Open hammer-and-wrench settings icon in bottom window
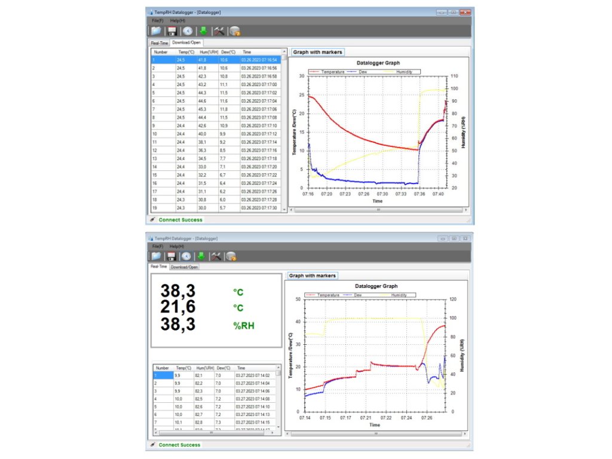This screenshot has width=612, height=459. pyautogui.click(x=216, y=256)
